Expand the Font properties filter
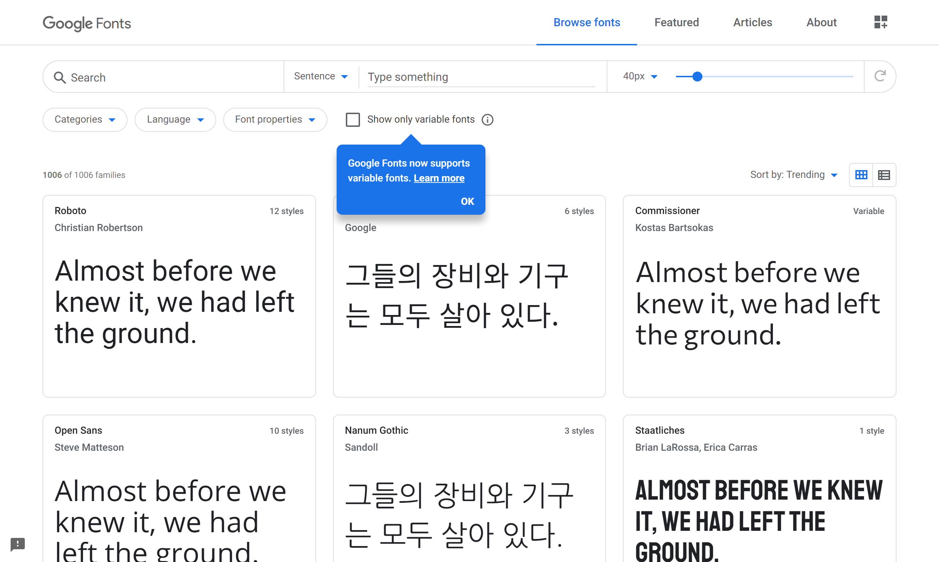The height and width of the screenshot is (562, 939). [x=275, y=119]
